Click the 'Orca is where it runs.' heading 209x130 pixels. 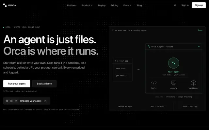[x=51, y=51]
